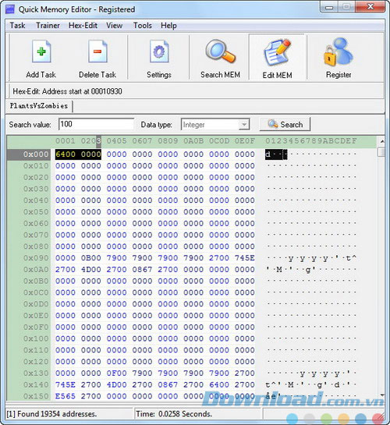Select the Edit MEM toolbar icon
The image size is (390, 425).
pyautogui.click(x=277, y=52)
